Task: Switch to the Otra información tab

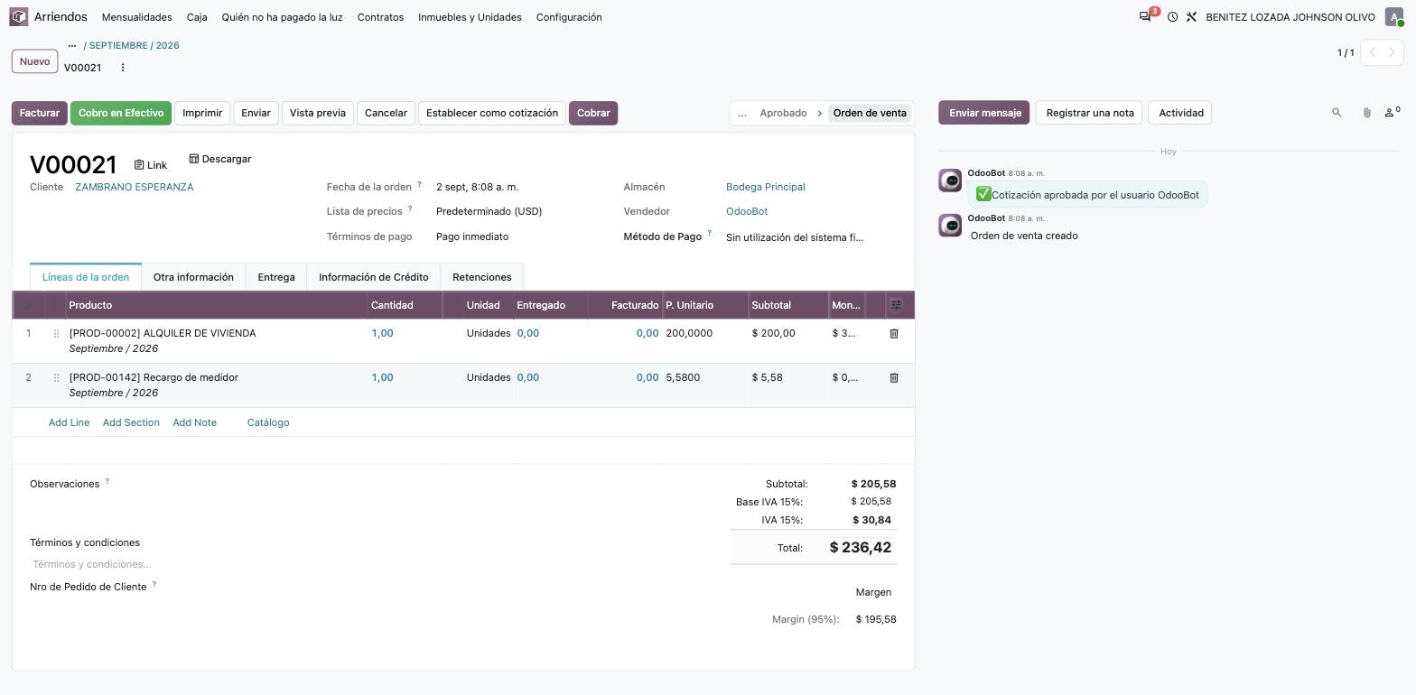Action: pos(193,277)
